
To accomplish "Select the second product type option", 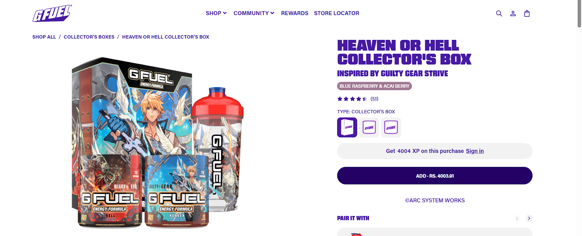I will click(x=369, y=127).
